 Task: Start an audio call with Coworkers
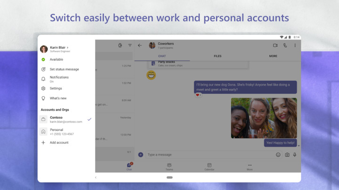coord(285,46)
